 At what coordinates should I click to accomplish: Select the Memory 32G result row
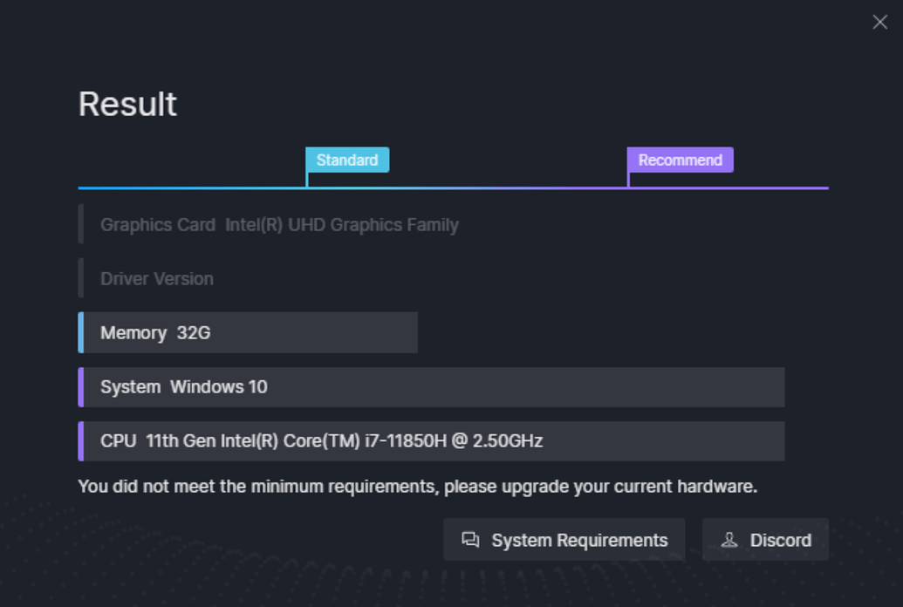[249, 332]
